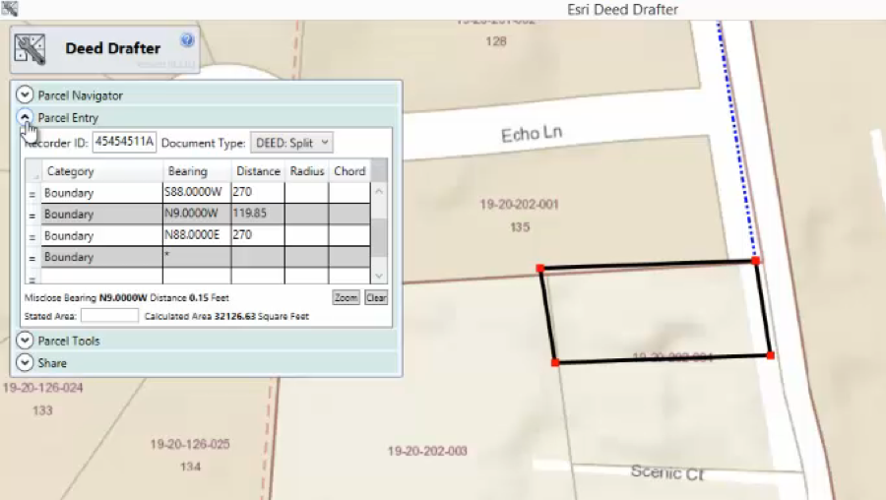Select the S88.0000W bearing cell
Screen dimensions: 886x500
(x=197, y=193)
